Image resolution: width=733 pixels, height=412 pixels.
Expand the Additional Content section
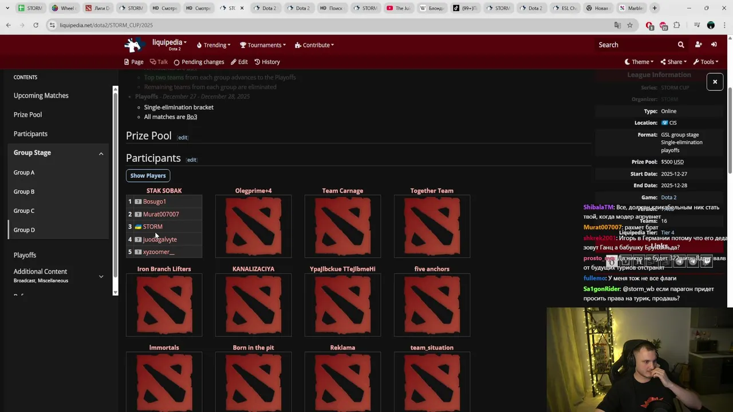(101, 276)
